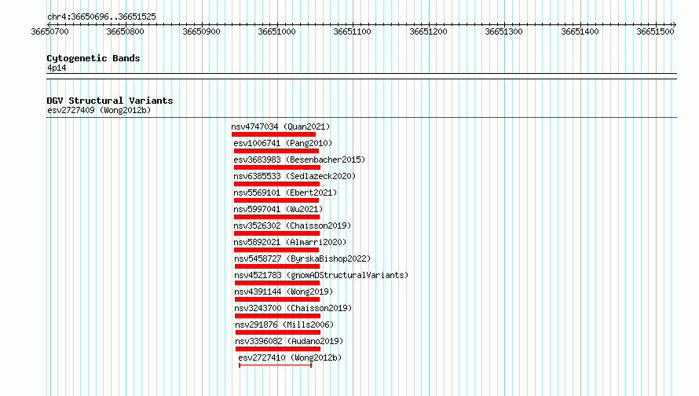The image size is (699, 396).
Task: Click the 4p14 cytogenetic band bar
Action: 361,76
